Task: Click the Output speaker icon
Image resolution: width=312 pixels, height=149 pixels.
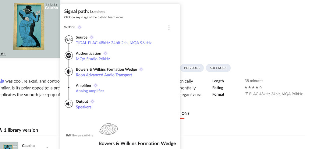Action: 69,104
